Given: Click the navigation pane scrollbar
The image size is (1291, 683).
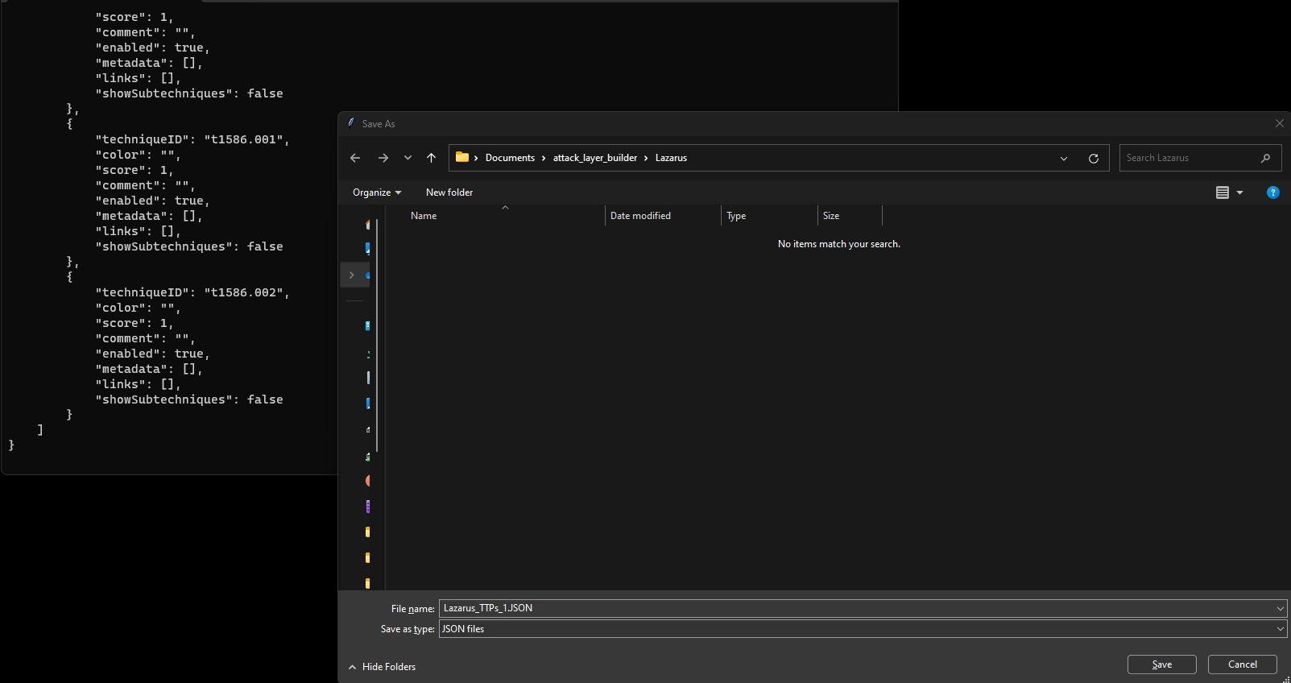Looking at the screenshot, I should (x=377, y=334).
